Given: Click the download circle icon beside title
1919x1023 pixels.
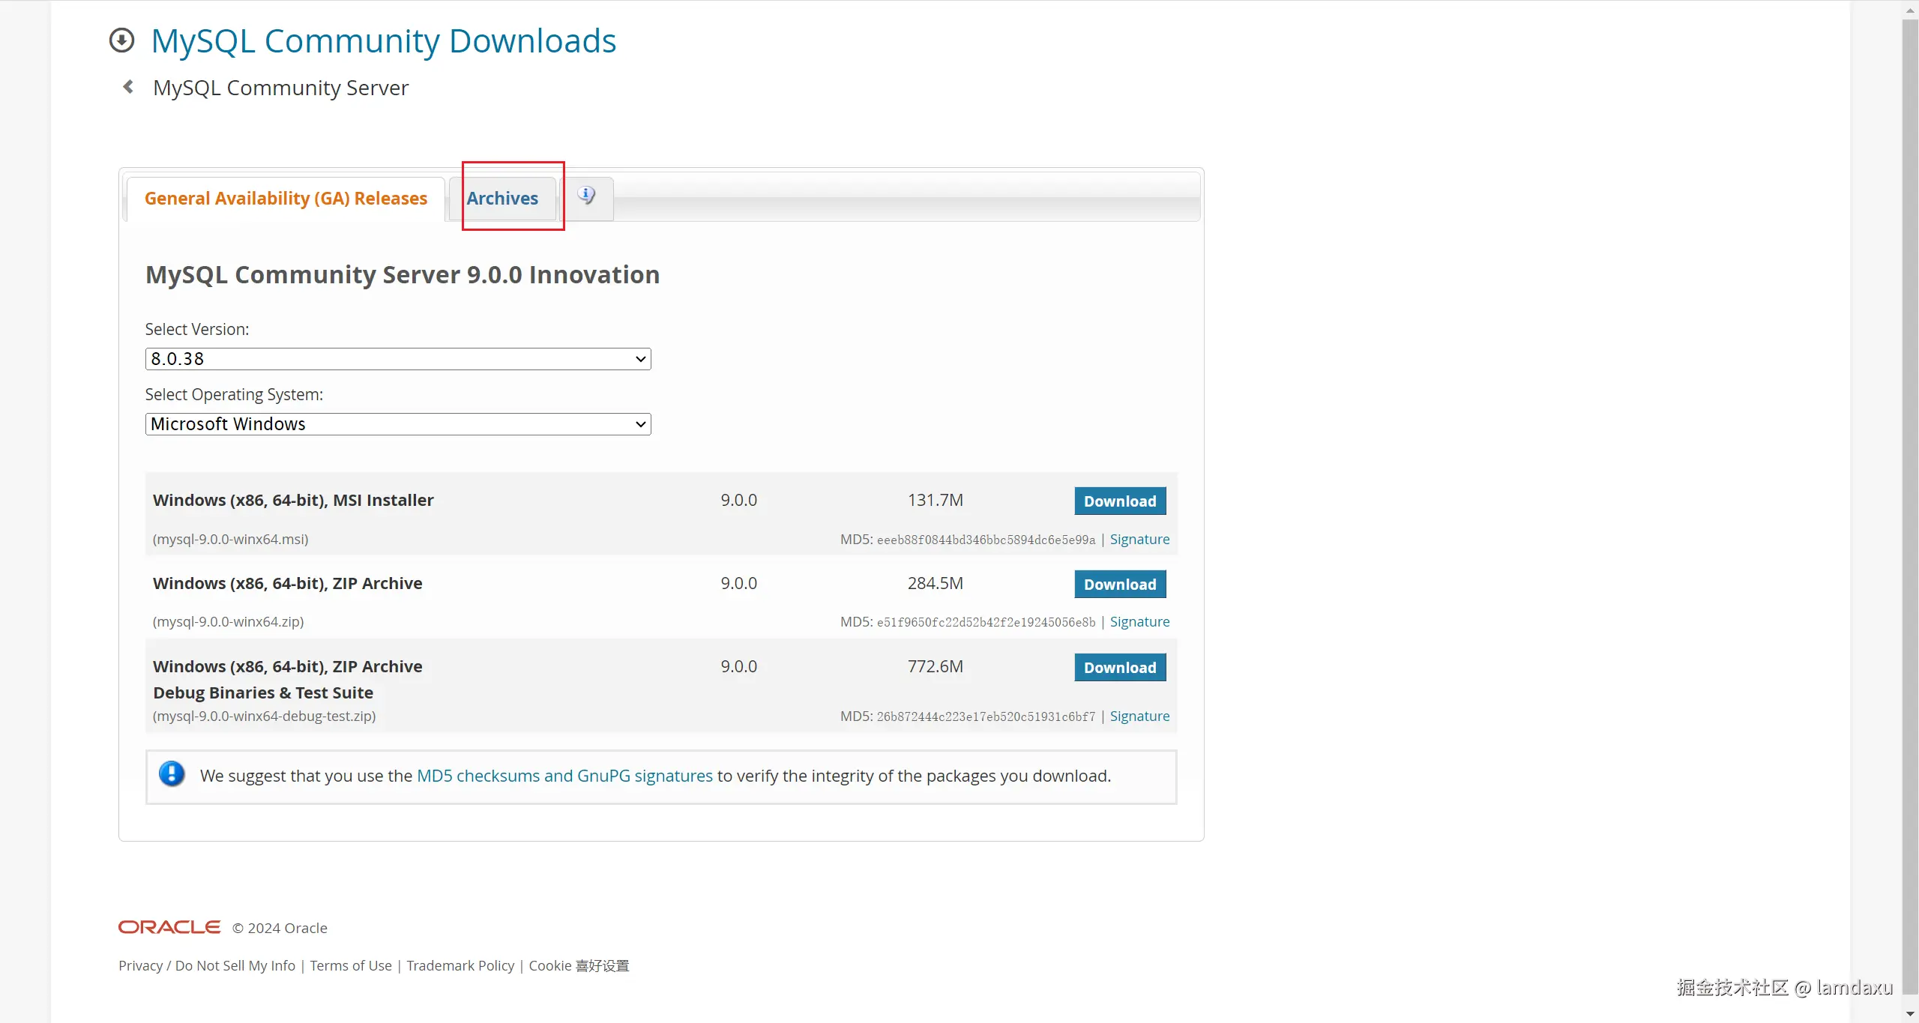Looking at the screenshot, I should pyautogui.click(x=121, y=40).
